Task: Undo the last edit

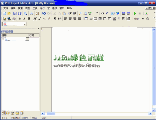Action: (44, 13)
